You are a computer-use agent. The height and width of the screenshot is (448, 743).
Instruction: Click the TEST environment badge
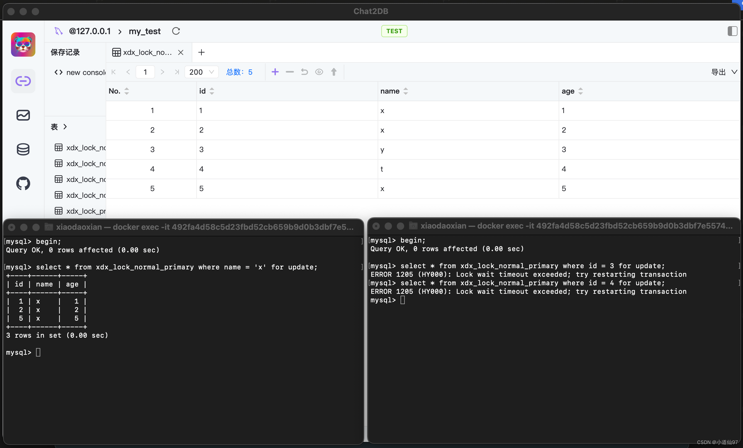point(394,31)
